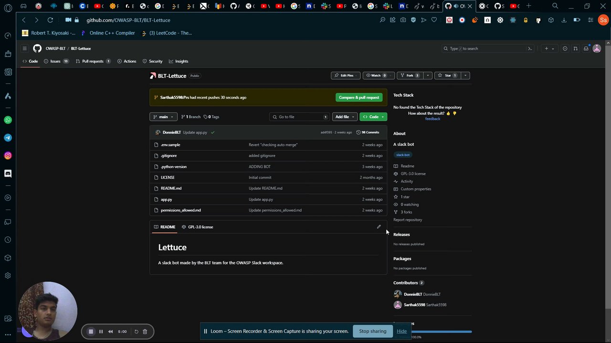This screenshot has width=611, height=343.
Task: Go back to the previous page
Action: (x=24, y=20)
